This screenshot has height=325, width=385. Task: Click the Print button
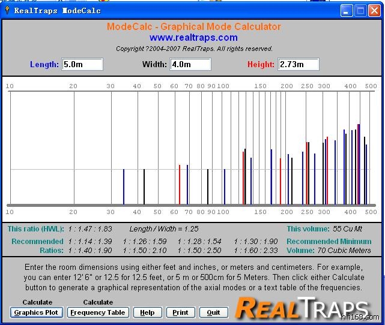[180, 312]
